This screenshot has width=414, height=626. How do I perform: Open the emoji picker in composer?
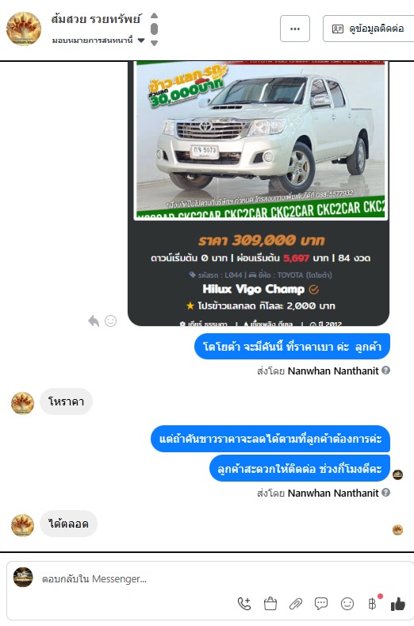[x=347, y=604]
